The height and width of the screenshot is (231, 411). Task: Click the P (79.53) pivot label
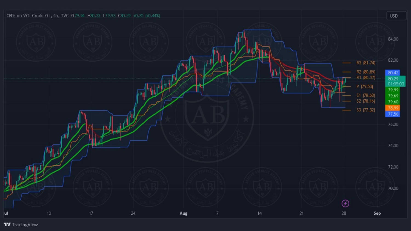tap(365, 86)
